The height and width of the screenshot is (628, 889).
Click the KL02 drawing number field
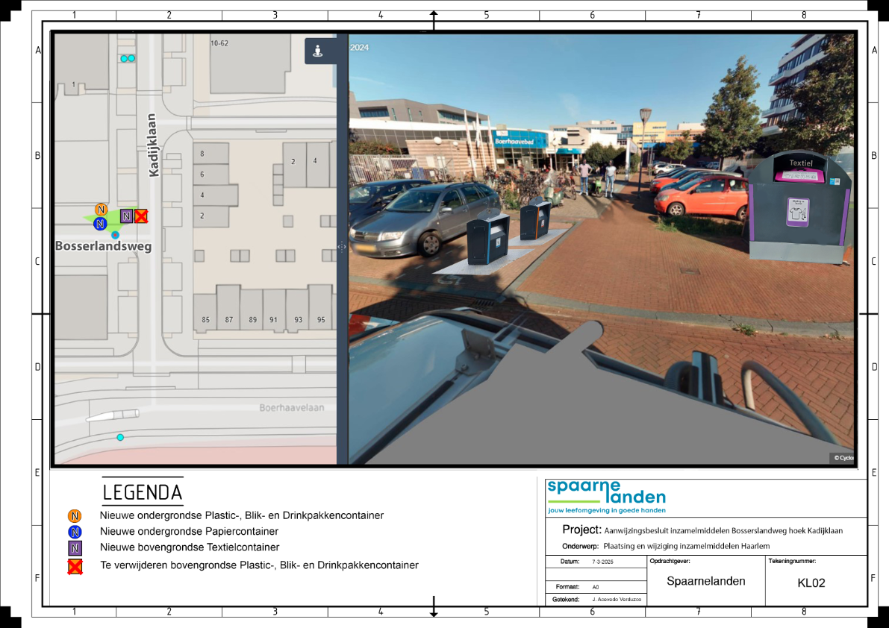coord(811,583)
